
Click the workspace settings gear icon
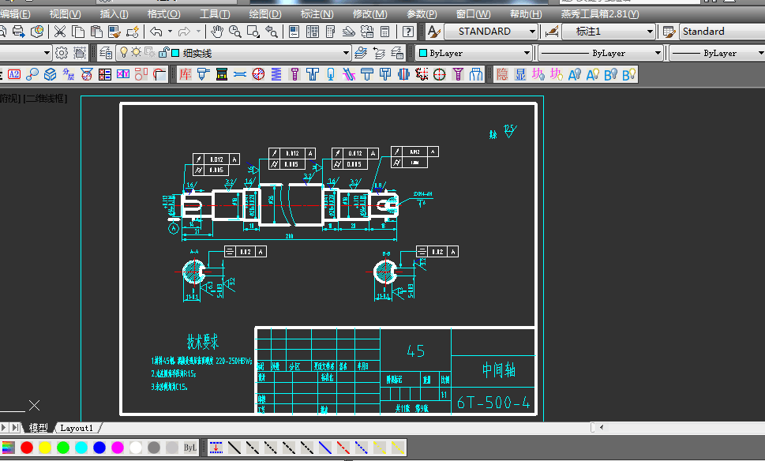point(61,53)
